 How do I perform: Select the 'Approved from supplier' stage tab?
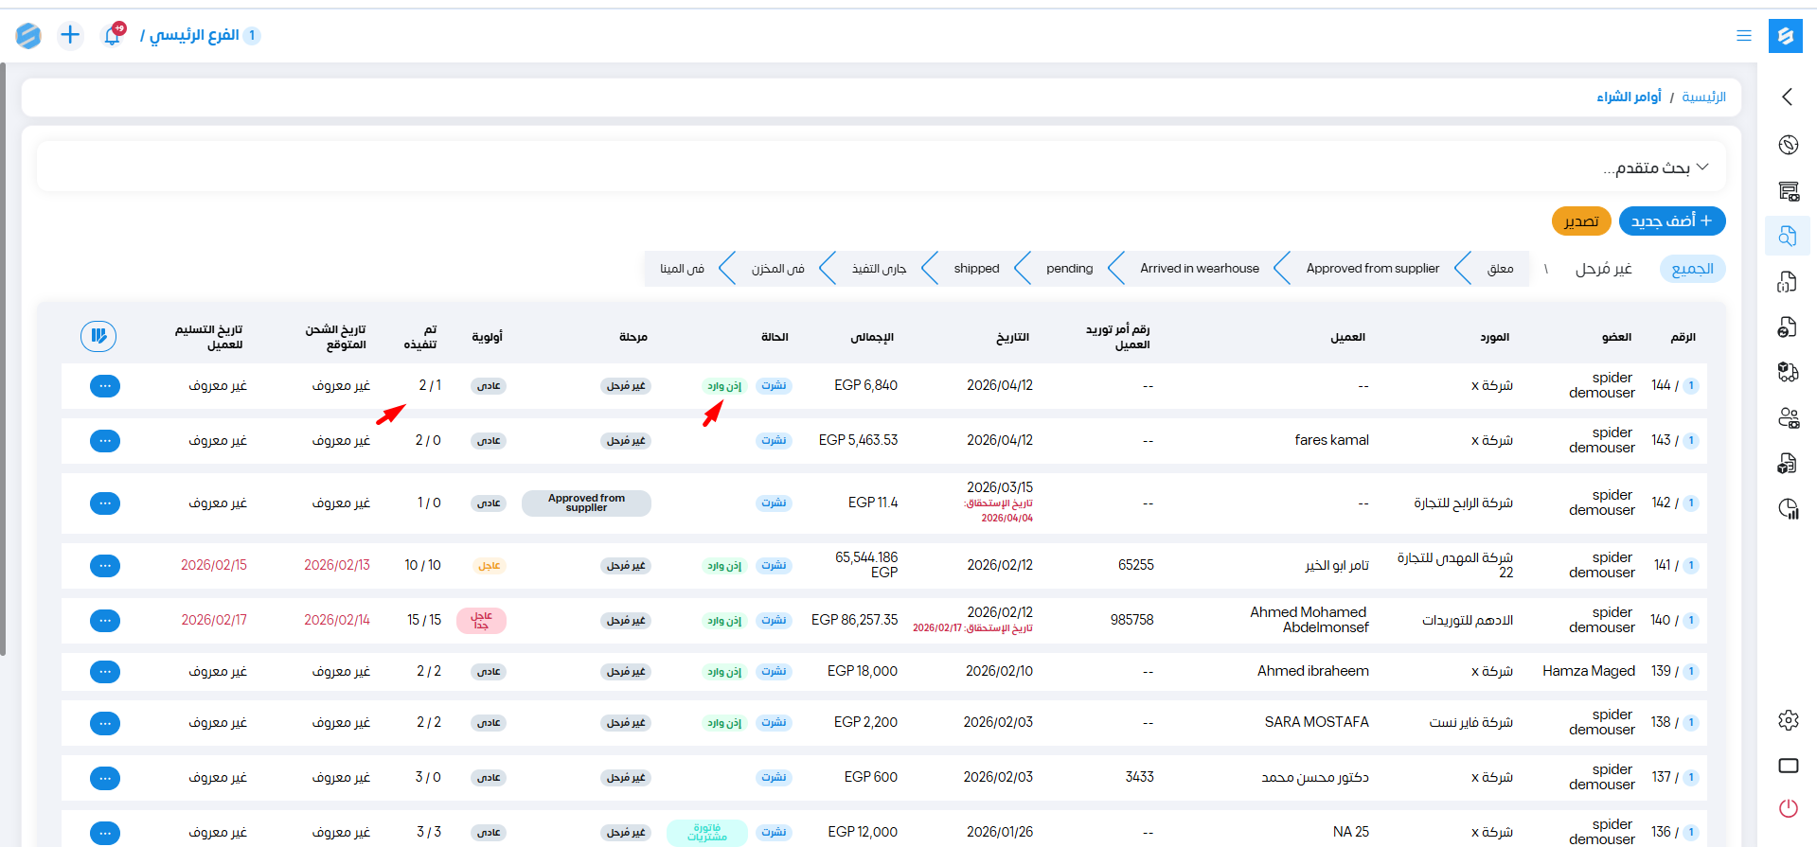coord(1372,269)
